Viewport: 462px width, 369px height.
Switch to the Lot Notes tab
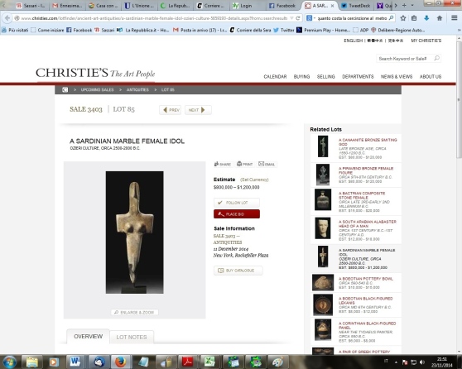pos(132,337)
